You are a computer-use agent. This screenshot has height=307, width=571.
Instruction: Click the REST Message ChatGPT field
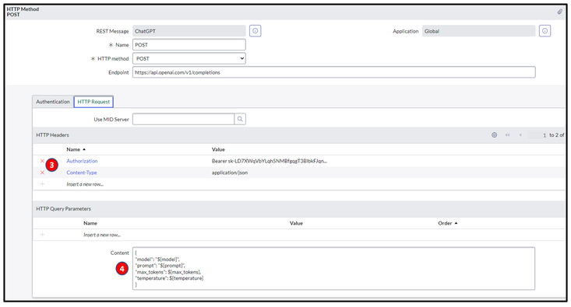(x=189, y=31)
